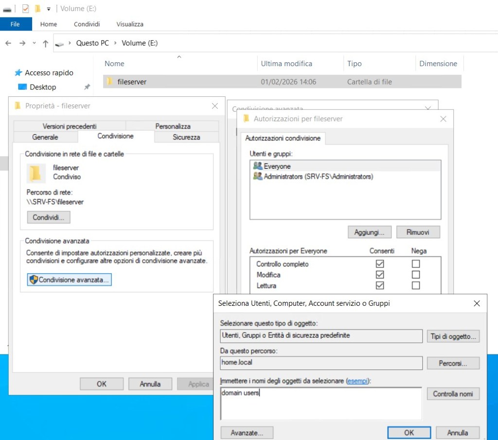Click the up-one-level arrow in Explorer
The height and width of the screenshot is (440, 498).
coord(45,43)
